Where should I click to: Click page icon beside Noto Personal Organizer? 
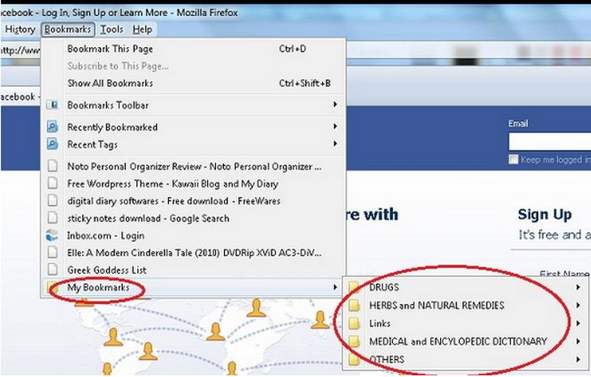point(53,166)
